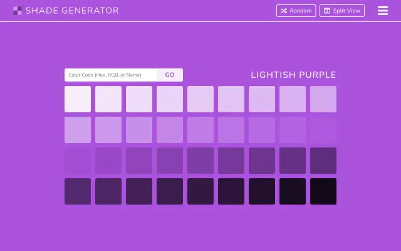Select the last swatch in the top row
The width and height of the screenshot is (401, 251).
coord(323,99)
